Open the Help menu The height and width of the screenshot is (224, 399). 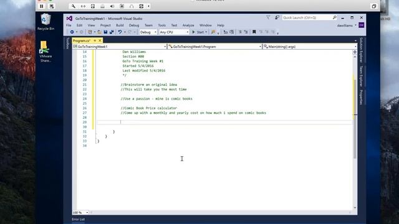pos(221,26)
